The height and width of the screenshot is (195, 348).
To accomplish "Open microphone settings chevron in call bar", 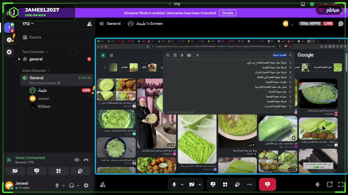I will [x=182, y=184].
